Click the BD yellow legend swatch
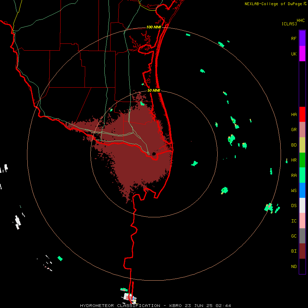 (302, 145)
